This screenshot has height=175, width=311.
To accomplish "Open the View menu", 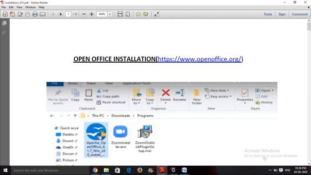I will click(x=19, y=7).
